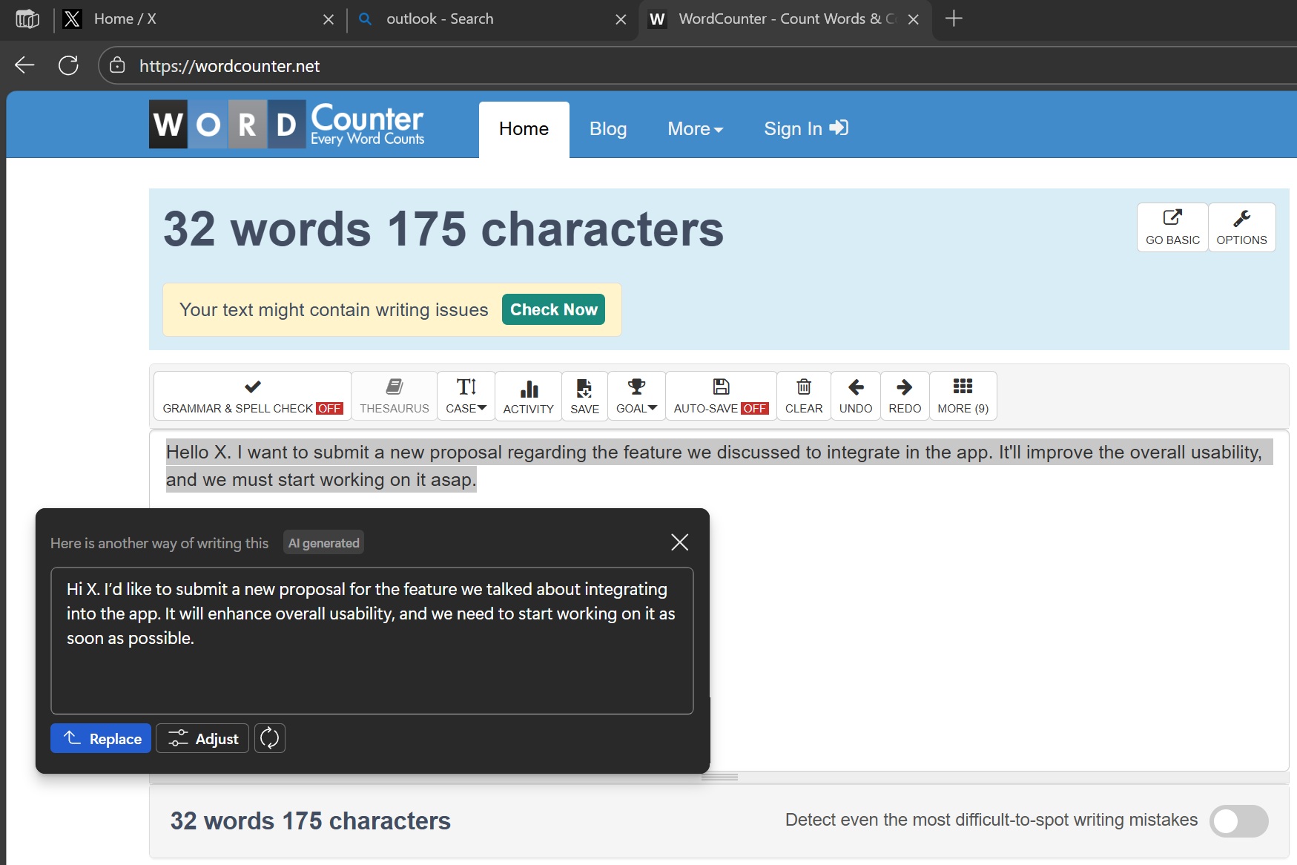Switch to Go Basic mode
Image resolution: width=1297 pixels, height=865 pixels.
[x=1172, y=228]
